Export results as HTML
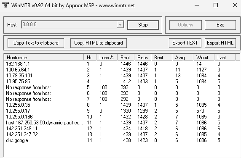This screenshot has height=158, width=241. pyautogui.click(x=220, y=43)
